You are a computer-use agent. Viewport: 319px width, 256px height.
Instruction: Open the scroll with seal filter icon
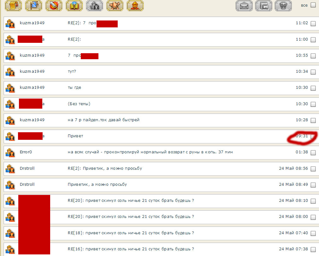click(14, 6)
